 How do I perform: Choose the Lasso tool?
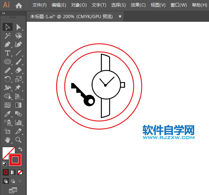(18, 36)
